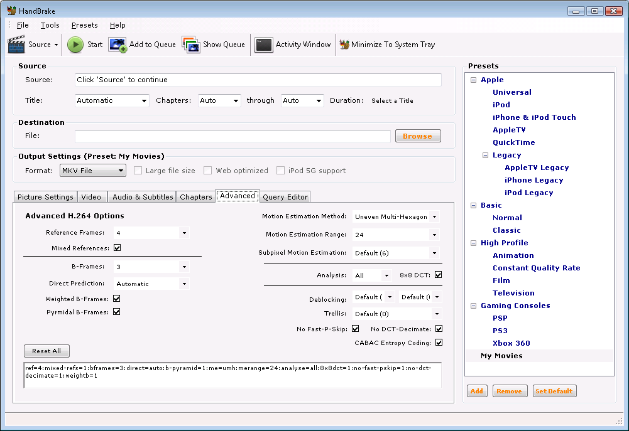Click the Add to Queue icon
Image resolution: width=629 pixels, height=431 pixels.
[118, 45]
